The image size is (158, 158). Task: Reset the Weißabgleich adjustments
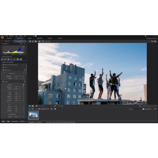[24, 70]
